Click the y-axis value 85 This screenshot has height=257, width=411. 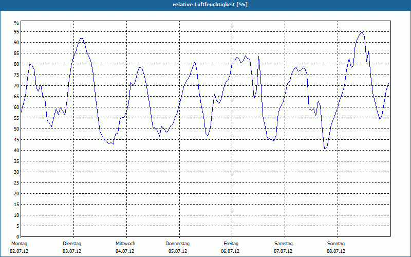pos(16,53)
